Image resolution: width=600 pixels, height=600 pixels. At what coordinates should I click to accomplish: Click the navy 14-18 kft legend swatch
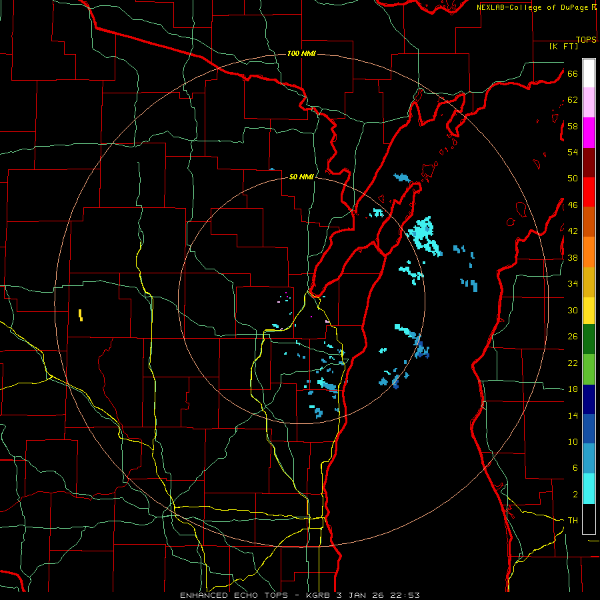[x=589, y=399]
